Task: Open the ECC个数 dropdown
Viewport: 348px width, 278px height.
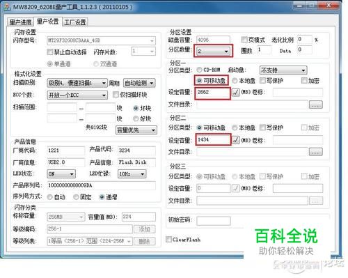Action: [x=77, y=95]
